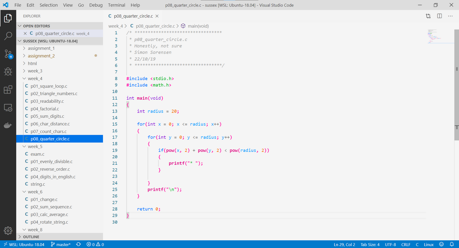The width and height of the screenshot is (459, 248).
Task: Expand the assignment_1 folder
Action: [41, 48]
